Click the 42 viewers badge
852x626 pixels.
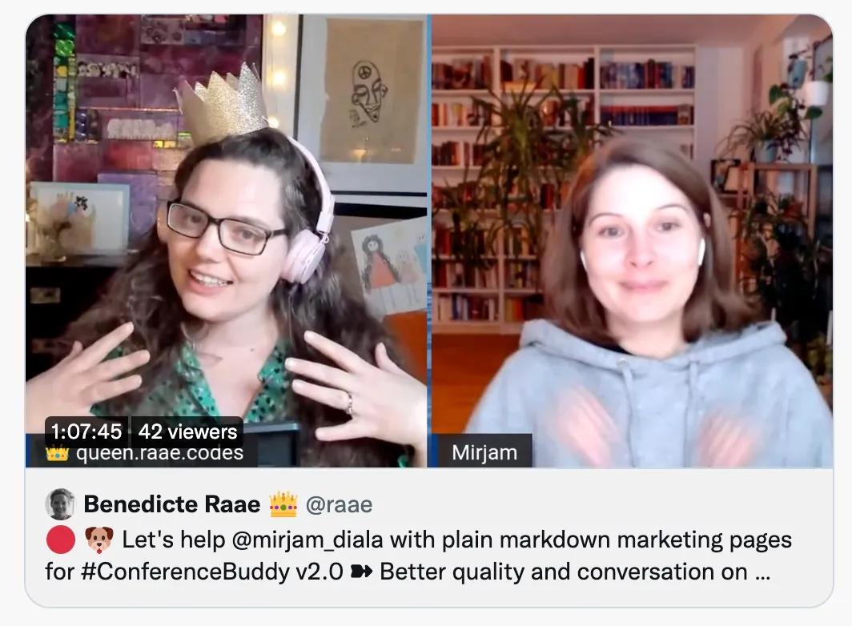point(187,431)
